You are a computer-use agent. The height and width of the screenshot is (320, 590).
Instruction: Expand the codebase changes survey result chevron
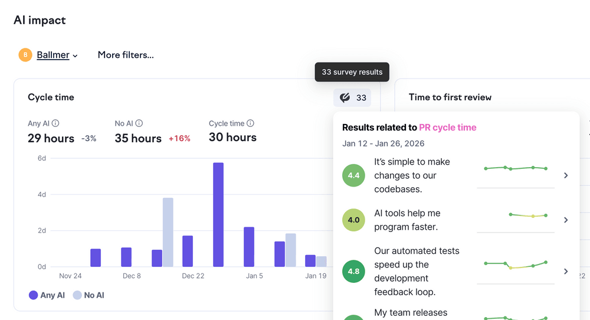pos(566,175)
